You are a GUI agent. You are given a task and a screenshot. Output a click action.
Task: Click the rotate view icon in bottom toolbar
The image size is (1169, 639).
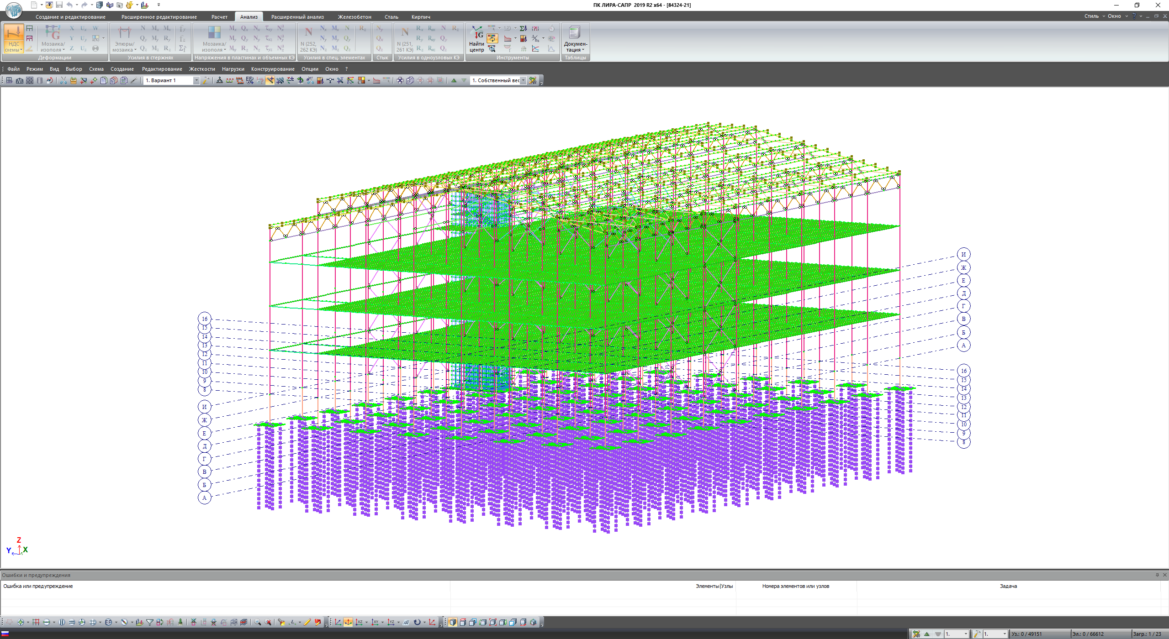pyautogui.click(x=417, y=622)
